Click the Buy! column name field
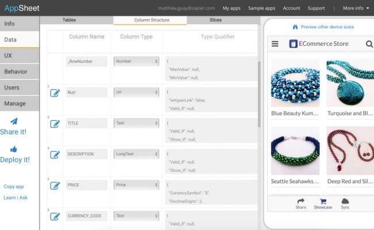 click(86, 92)
